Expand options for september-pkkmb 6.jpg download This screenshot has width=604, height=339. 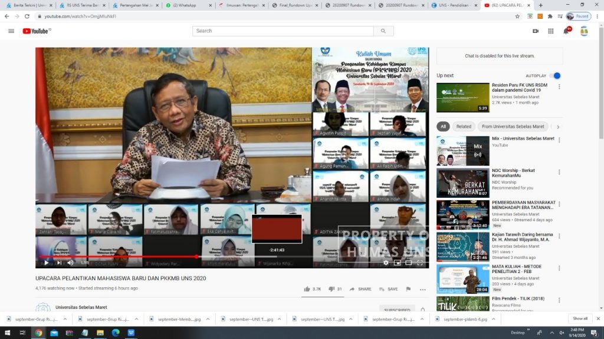point(494,320)
